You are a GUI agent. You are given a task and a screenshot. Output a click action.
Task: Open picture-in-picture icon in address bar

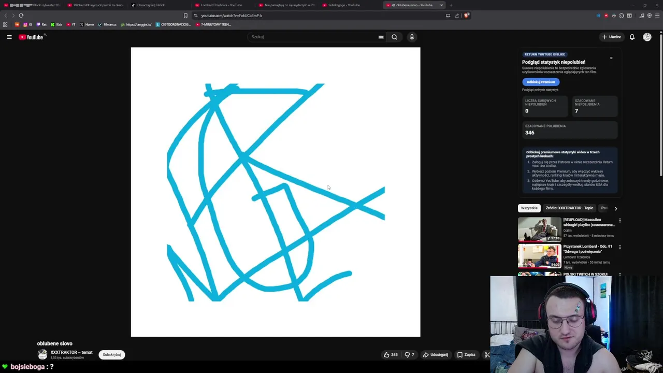pyautogui.click(x=448, y=16)
